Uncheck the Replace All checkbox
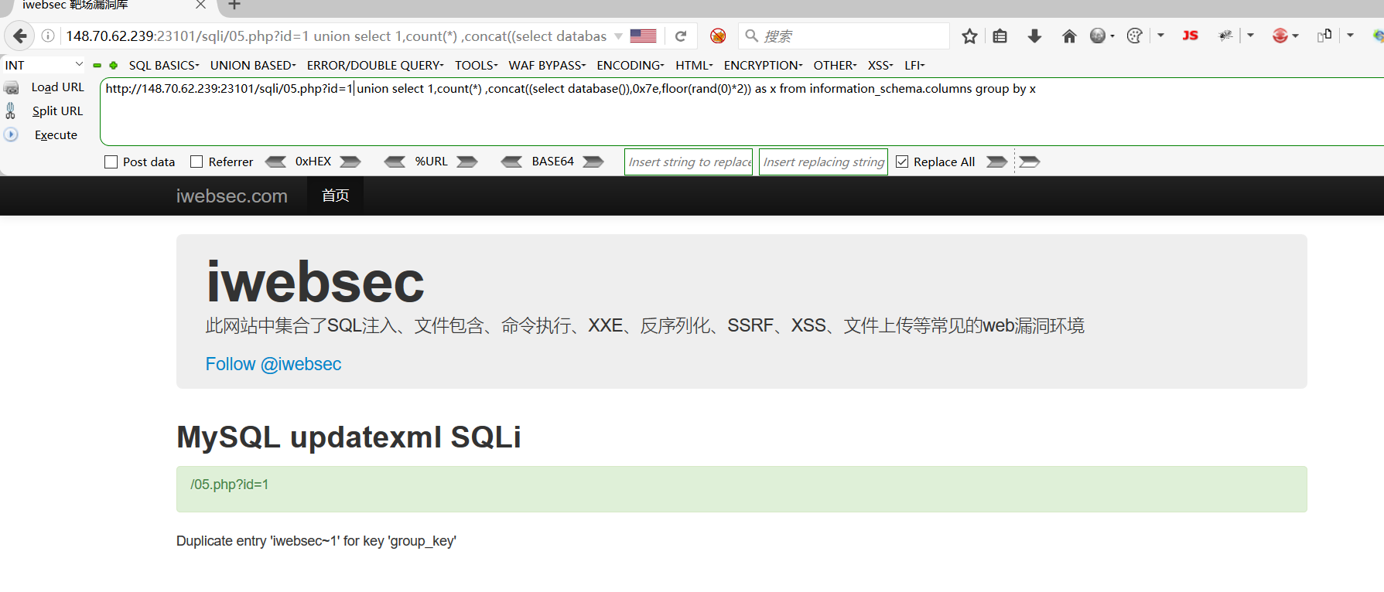Viewport: 1384px width, 592px height. tap(902, 162)
